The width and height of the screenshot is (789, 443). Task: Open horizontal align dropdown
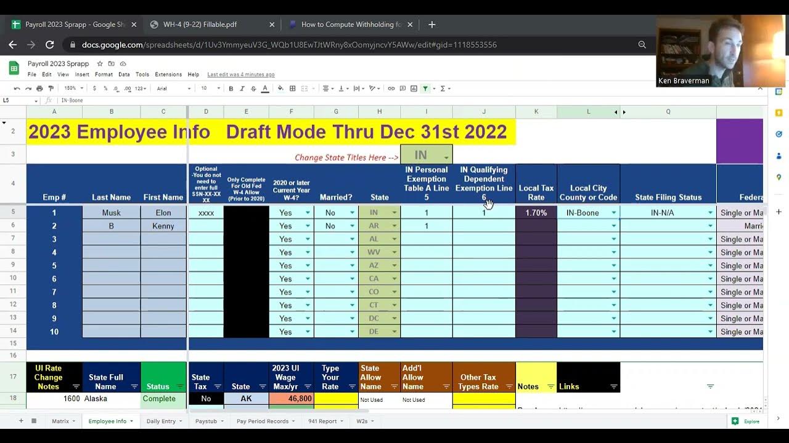tap(327, 89)
